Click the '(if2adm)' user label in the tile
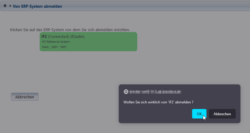Screen dimensions: 250x133 pyautogui.click(x=78, y=36)
